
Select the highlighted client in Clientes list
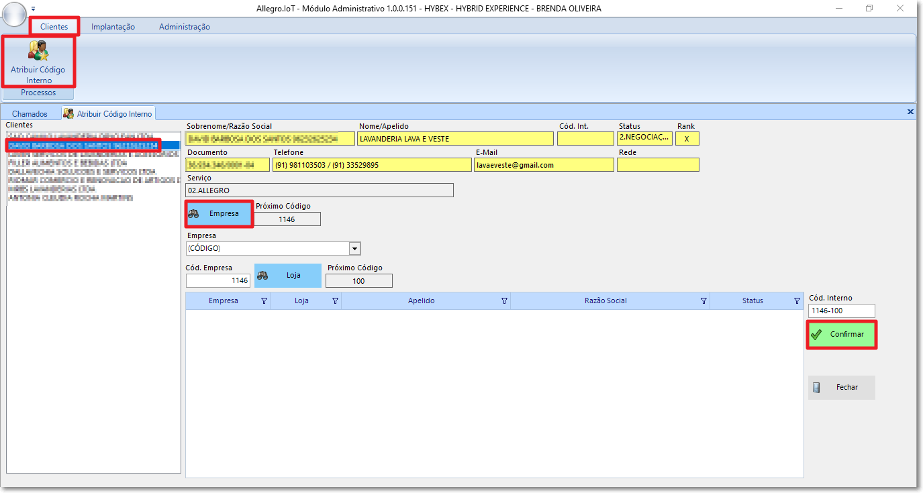pyautogui.click(x=83, y=145)
